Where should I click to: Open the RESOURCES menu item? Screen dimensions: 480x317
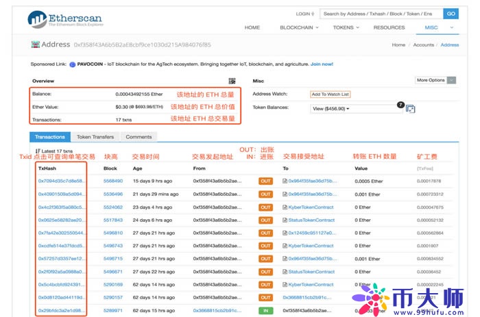pyautogui.click(x=389, y=27)
